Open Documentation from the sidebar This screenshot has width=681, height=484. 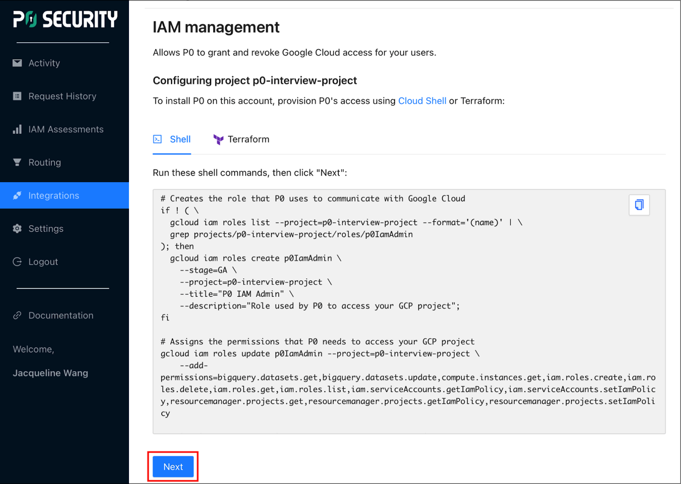click(x=61, y=315)
